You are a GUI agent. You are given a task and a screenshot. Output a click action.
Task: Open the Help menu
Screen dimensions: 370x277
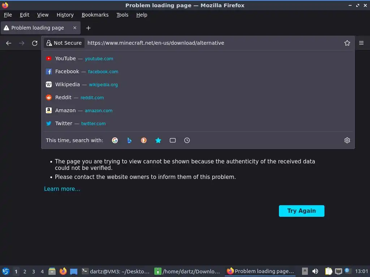pos(142,15)
